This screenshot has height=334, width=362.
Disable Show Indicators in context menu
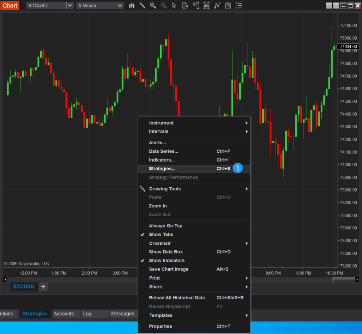(167, 260)
